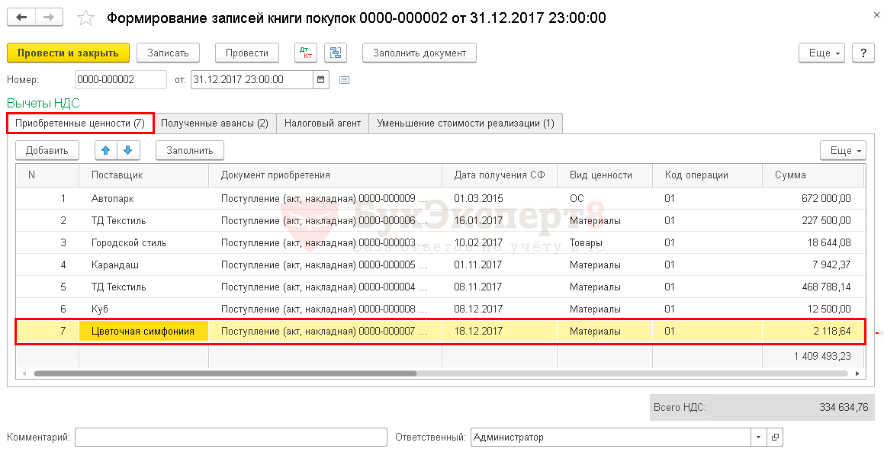884x452 pixels.
Task: Open help with the question mark button
Action: tap(863, 53)
